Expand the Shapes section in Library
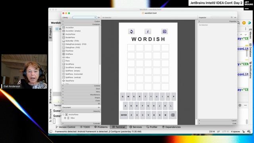The height and width of the screenshot is (143, 254). click(81, 98)
